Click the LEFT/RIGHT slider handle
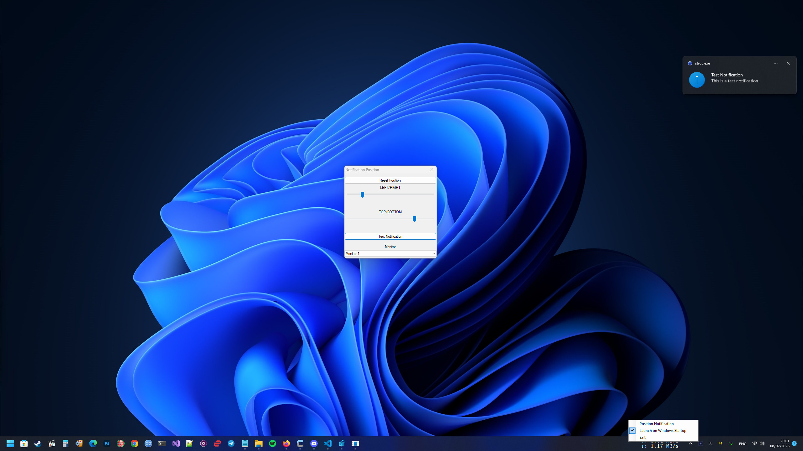Image resolution: width=803 pixels, height=451 pixels. coord(362,194)
